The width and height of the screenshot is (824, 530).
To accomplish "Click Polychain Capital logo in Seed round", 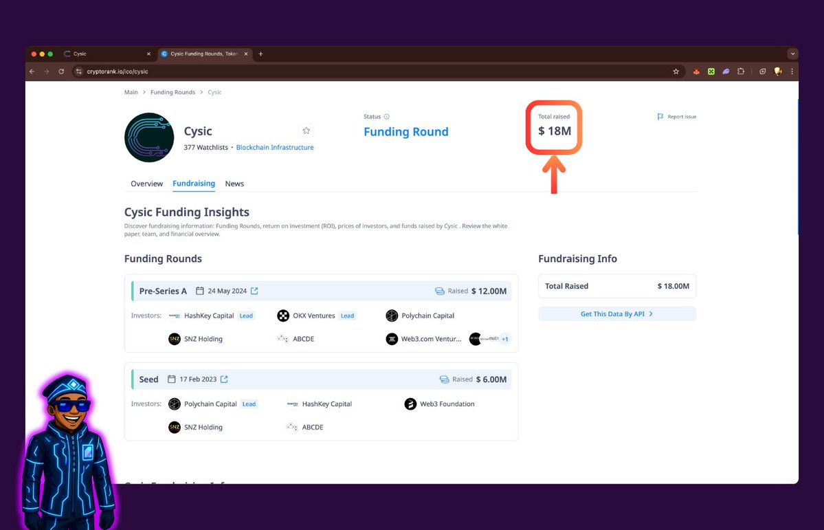I will pyautogui.click(x=175, y=404).
